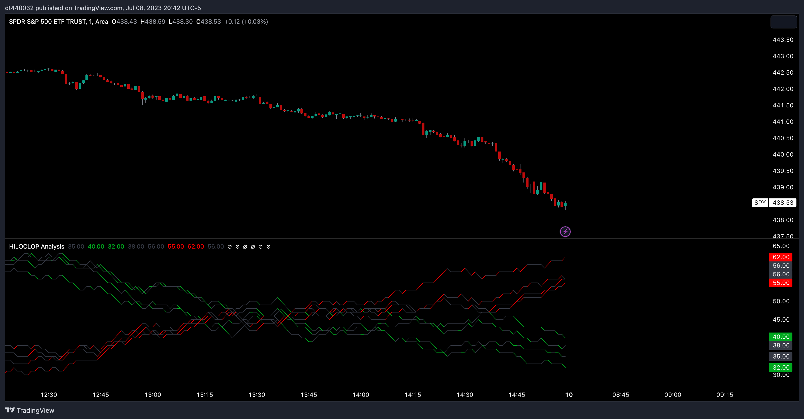Click the red 55.00 value in indicator legend
804x419 pixels.
176,246
